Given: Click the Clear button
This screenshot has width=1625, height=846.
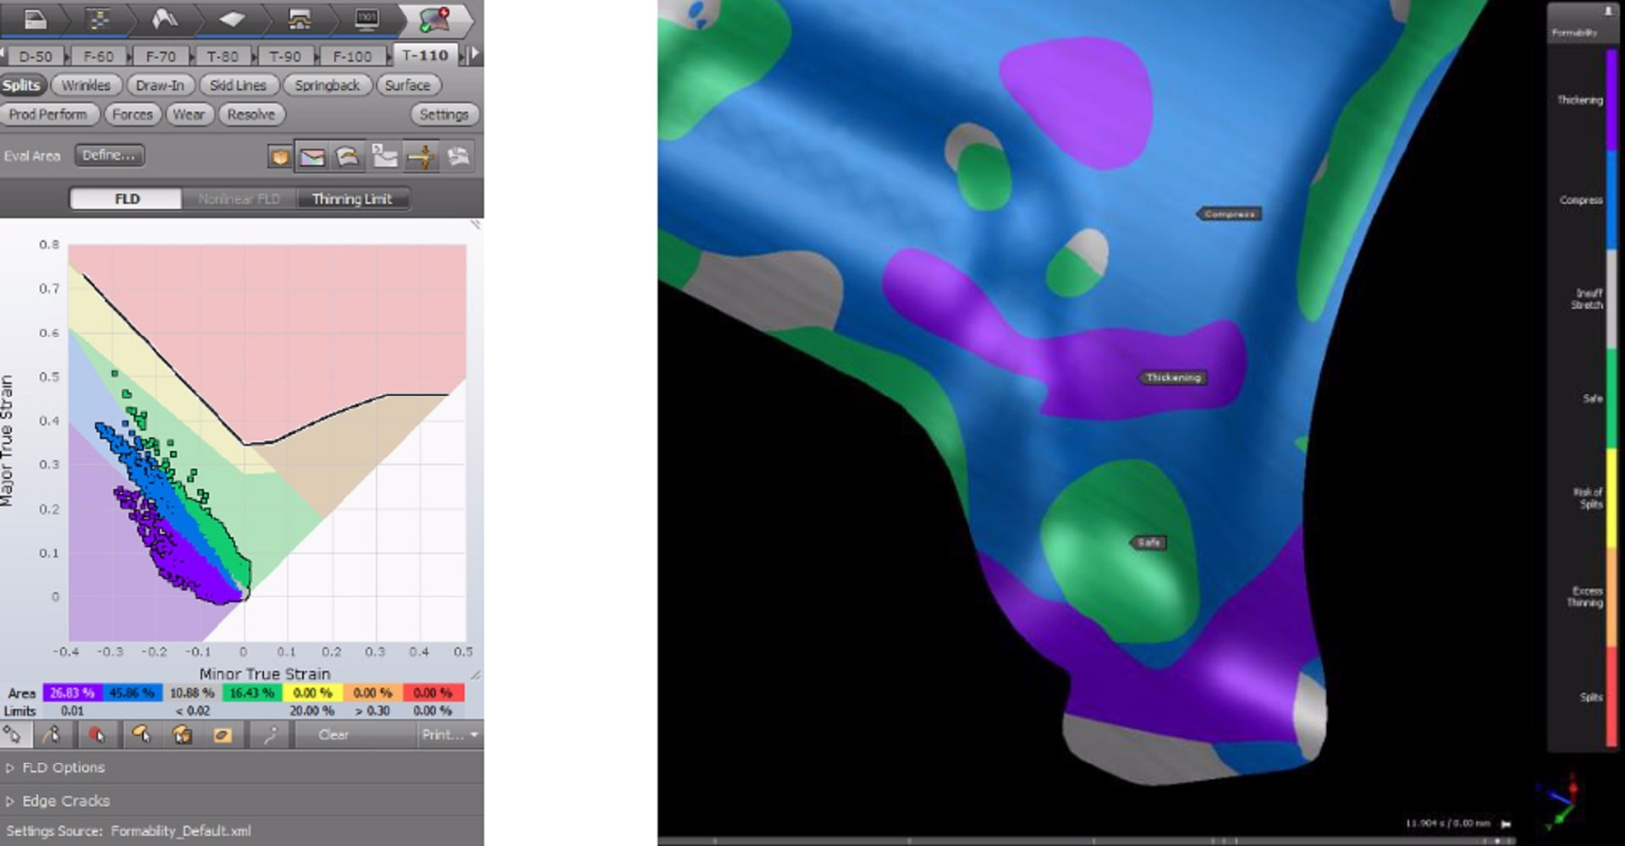Looking at the screenshot, I should pyautogui.click(x=333, y=735).
